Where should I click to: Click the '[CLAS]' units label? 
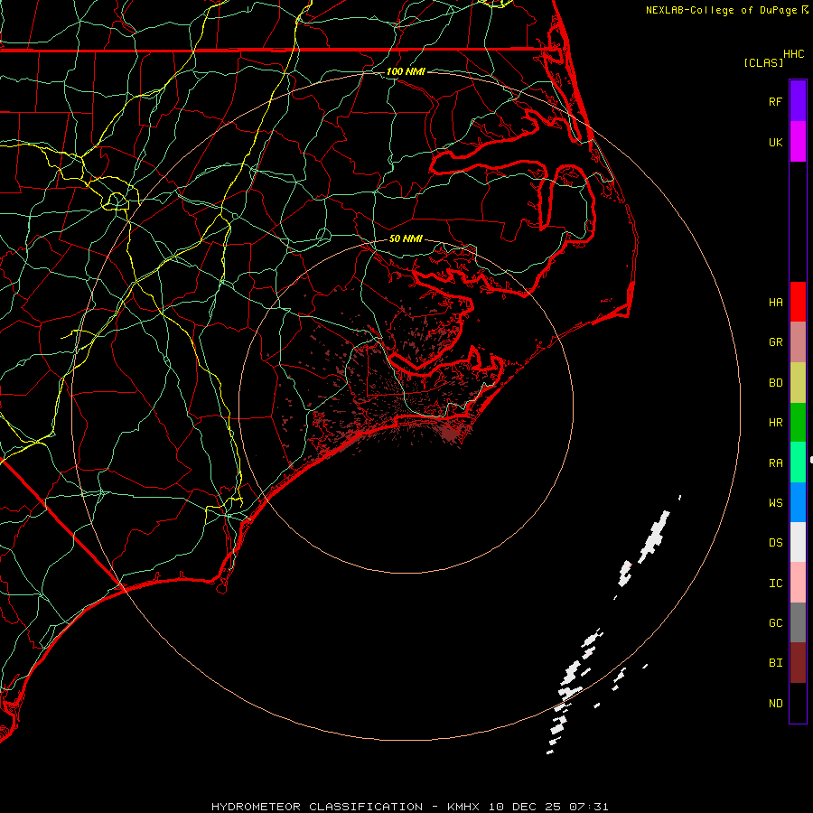point(763,62)
